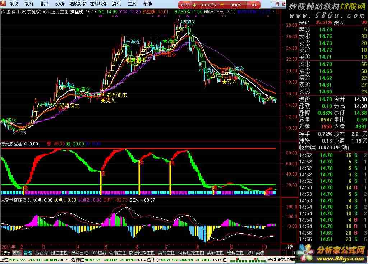Click the red app logo icon in the menu bar
The width and height of the screenshot is (368, 264).
coord(3,4)
